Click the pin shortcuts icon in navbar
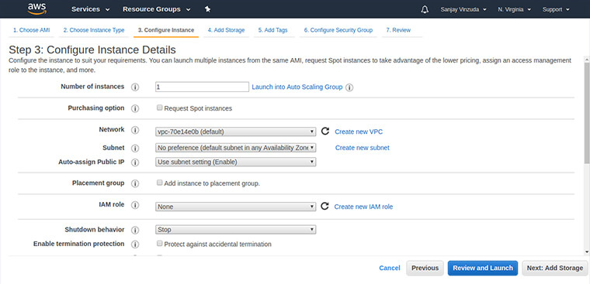The width and height of the screenshot is (590, 284). click(207, 9)
